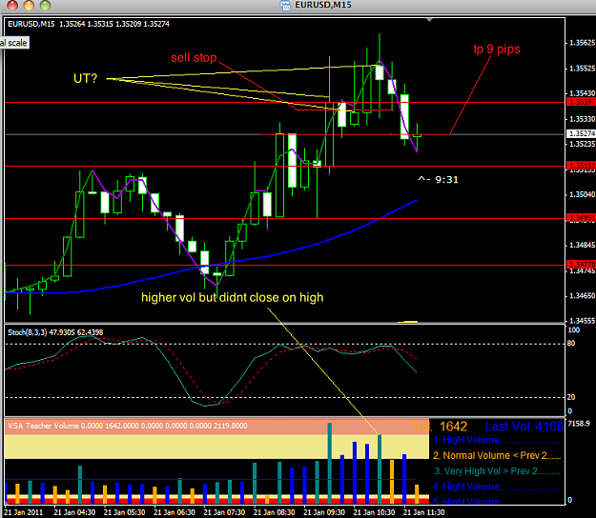This screenshot has width=596, height=518.
Task: Click the Stoch(8,3,3) indicator label
Action: pyautogui.click(x=55, y=332)
